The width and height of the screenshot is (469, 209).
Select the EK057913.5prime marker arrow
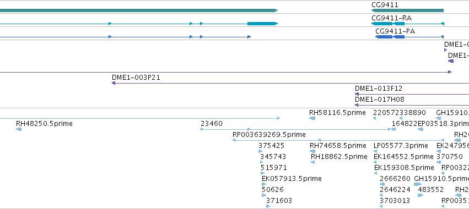264,184
